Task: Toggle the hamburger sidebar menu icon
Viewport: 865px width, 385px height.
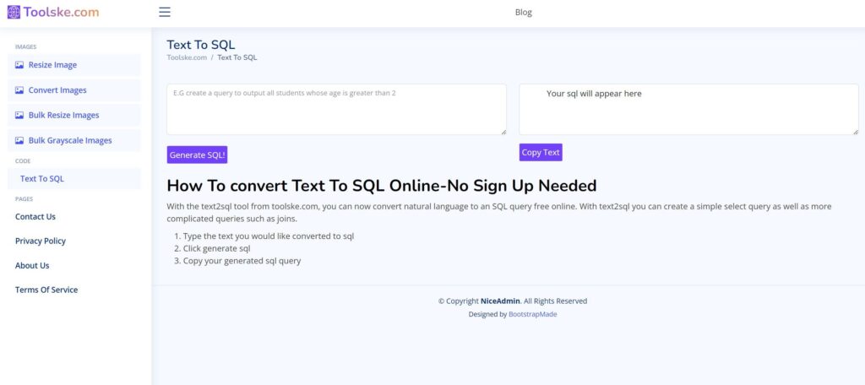Action: point(165,12)
